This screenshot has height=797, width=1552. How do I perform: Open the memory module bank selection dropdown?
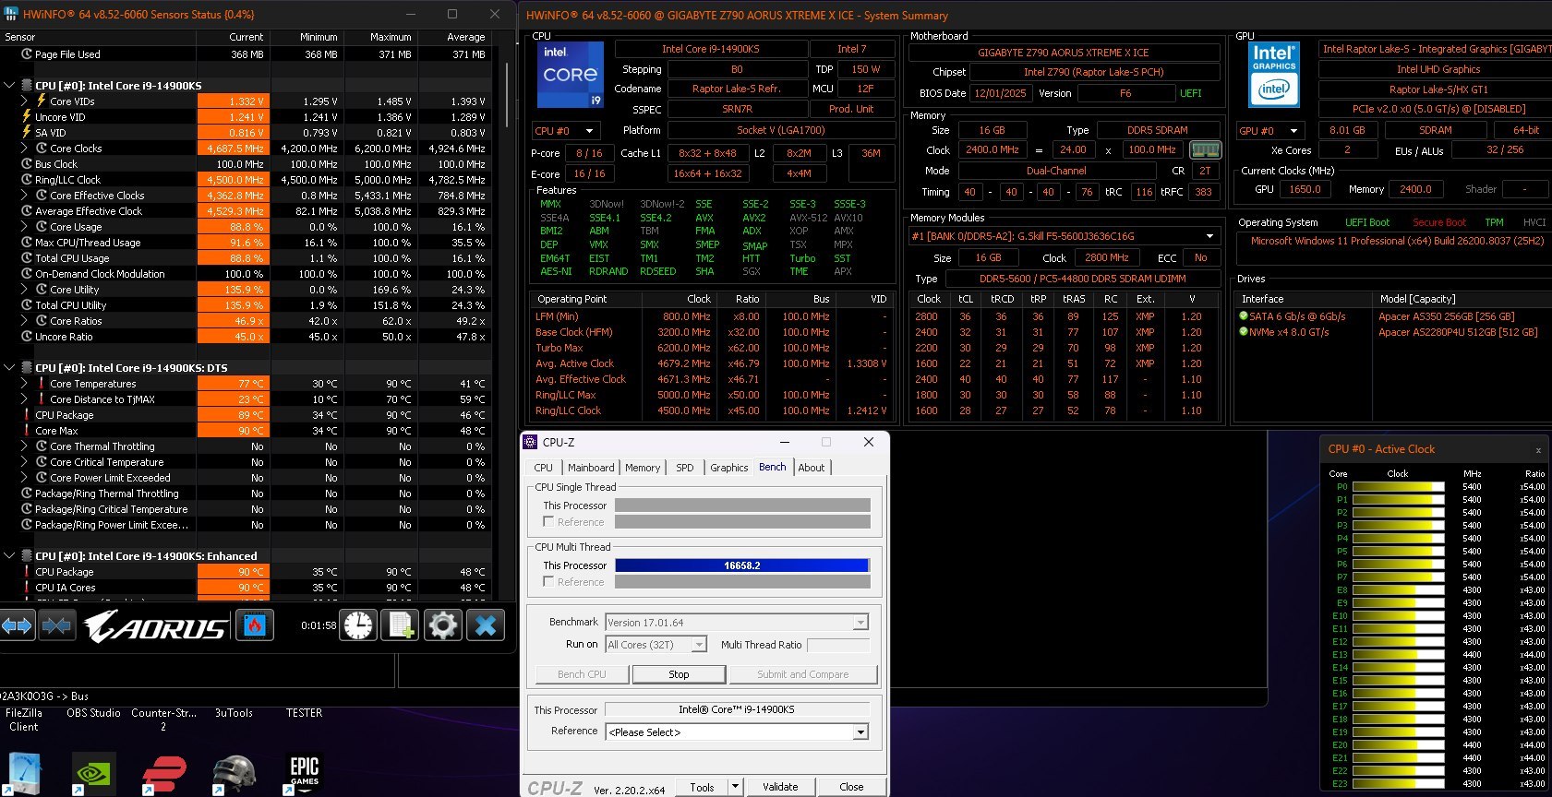point(1064,236)
